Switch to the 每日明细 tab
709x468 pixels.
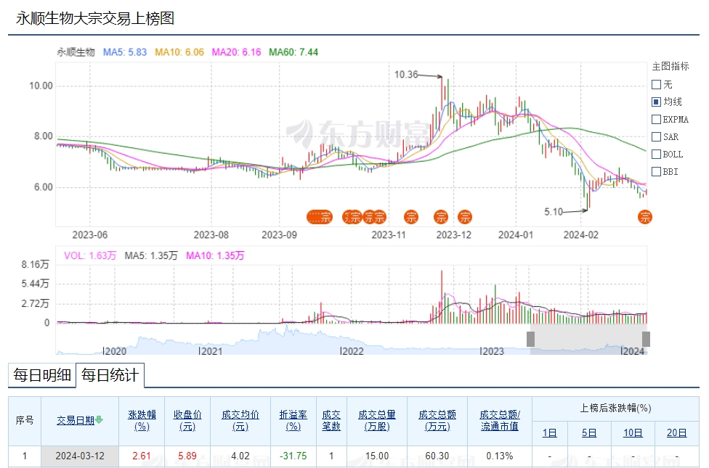tap(42, 375)
